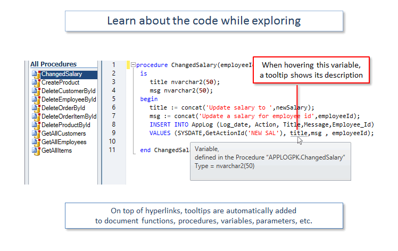This screenshot has width=398, height=251.
Task: Click the 'end' keyword on line 11
Action: tap(145, 150)
